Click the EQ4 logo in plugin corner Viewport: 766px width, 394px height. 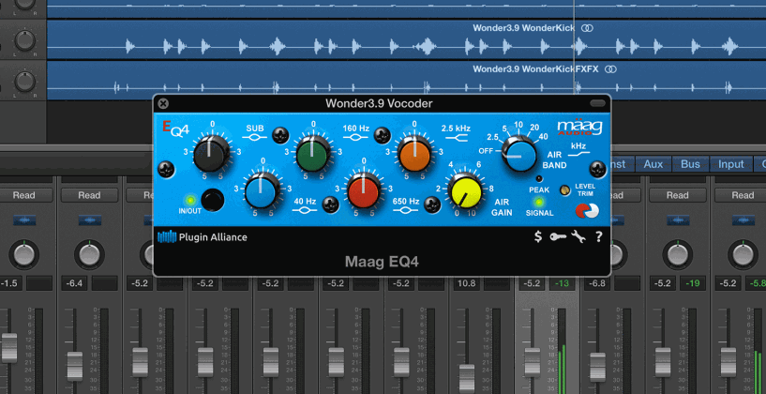click(175, 129)
